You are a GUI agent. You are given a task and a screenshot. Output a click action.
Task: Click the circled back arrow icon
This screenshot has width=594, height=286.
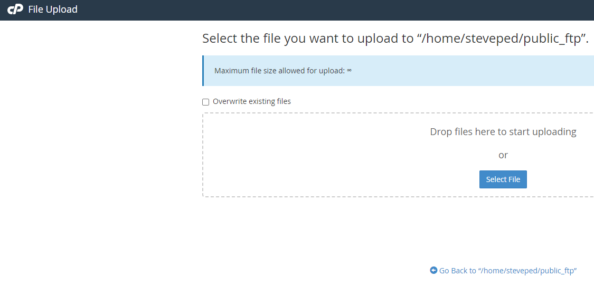[x=433, y=270]
